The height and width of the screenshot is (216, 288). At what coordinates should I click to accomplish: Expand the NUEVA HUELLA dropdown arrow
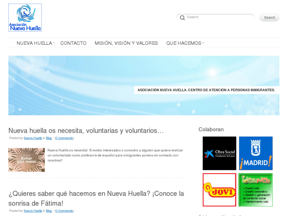(54, 43)
